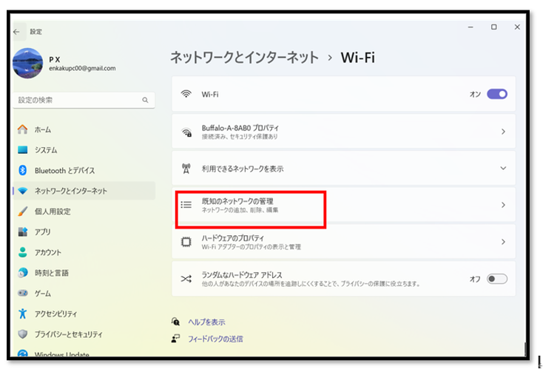Click the ハードウェアのプロパティ title text
The height and width of the screenshot is (369, 543).
pos(233,238)
